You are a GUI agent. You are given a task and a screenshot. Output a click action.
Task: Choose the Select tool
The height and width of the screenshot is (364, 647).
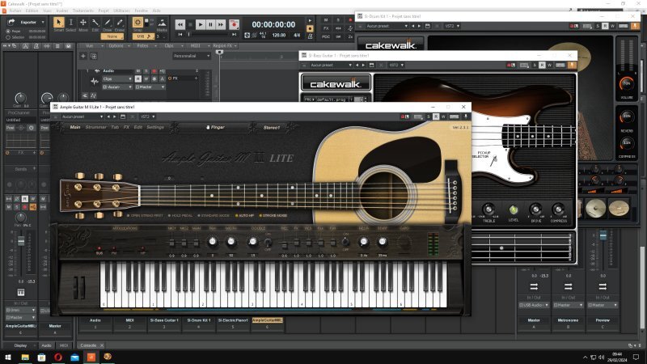click(x=71, y=23)
